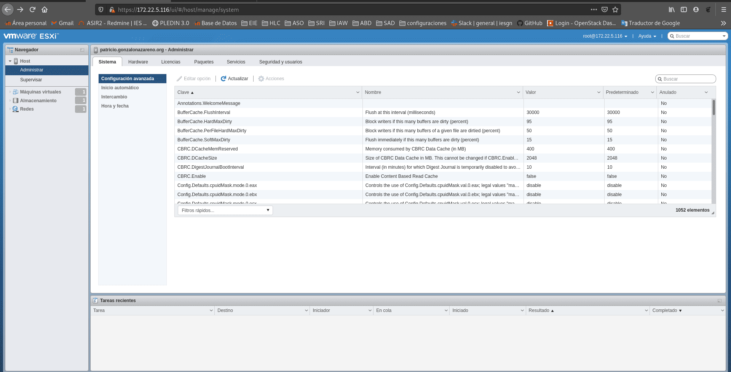This screenshot has height=372, width=731.
Task: Show more bookmarks with the double chevron
Action: tap(723, 23)
